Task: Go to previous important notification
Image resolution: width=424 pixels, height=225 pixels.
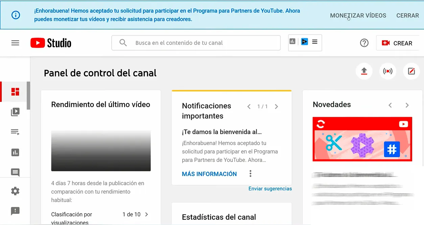Action: (249, 107)
